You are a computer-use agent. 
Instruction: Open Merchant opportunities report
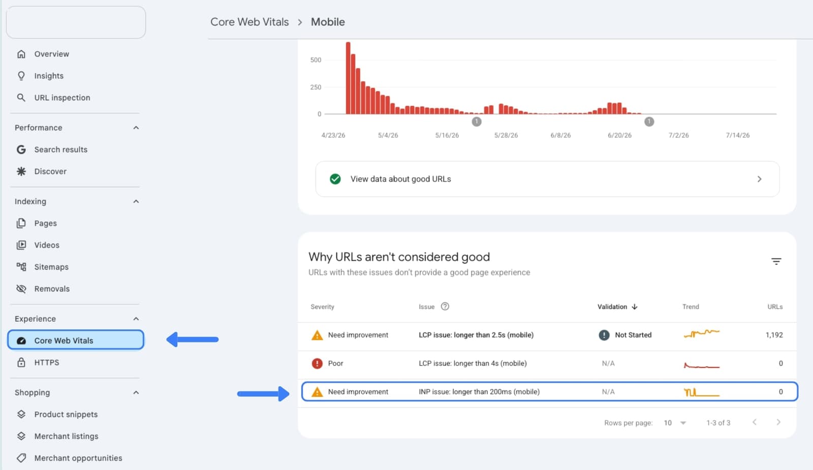point(78,458)
